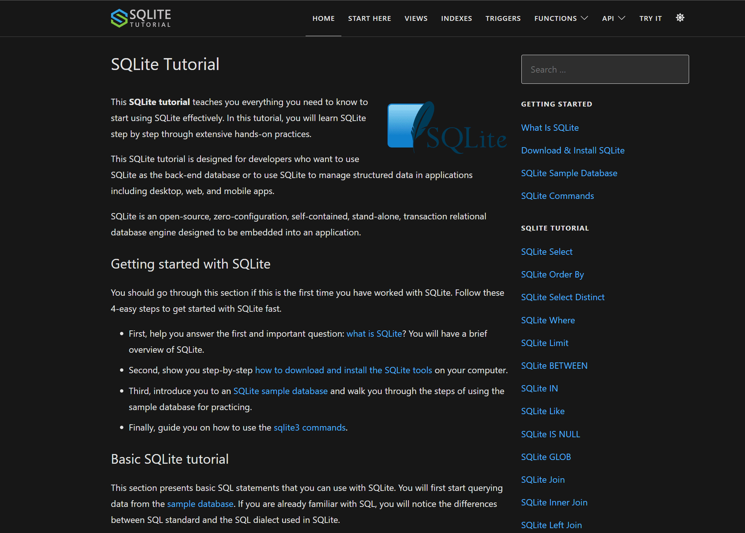
Task: Open the SQLite Sample Database page
Action: (x=569, y=173)
